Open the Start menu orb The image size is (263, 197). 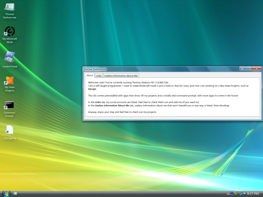pyautogui.click(x=6, y=194)
